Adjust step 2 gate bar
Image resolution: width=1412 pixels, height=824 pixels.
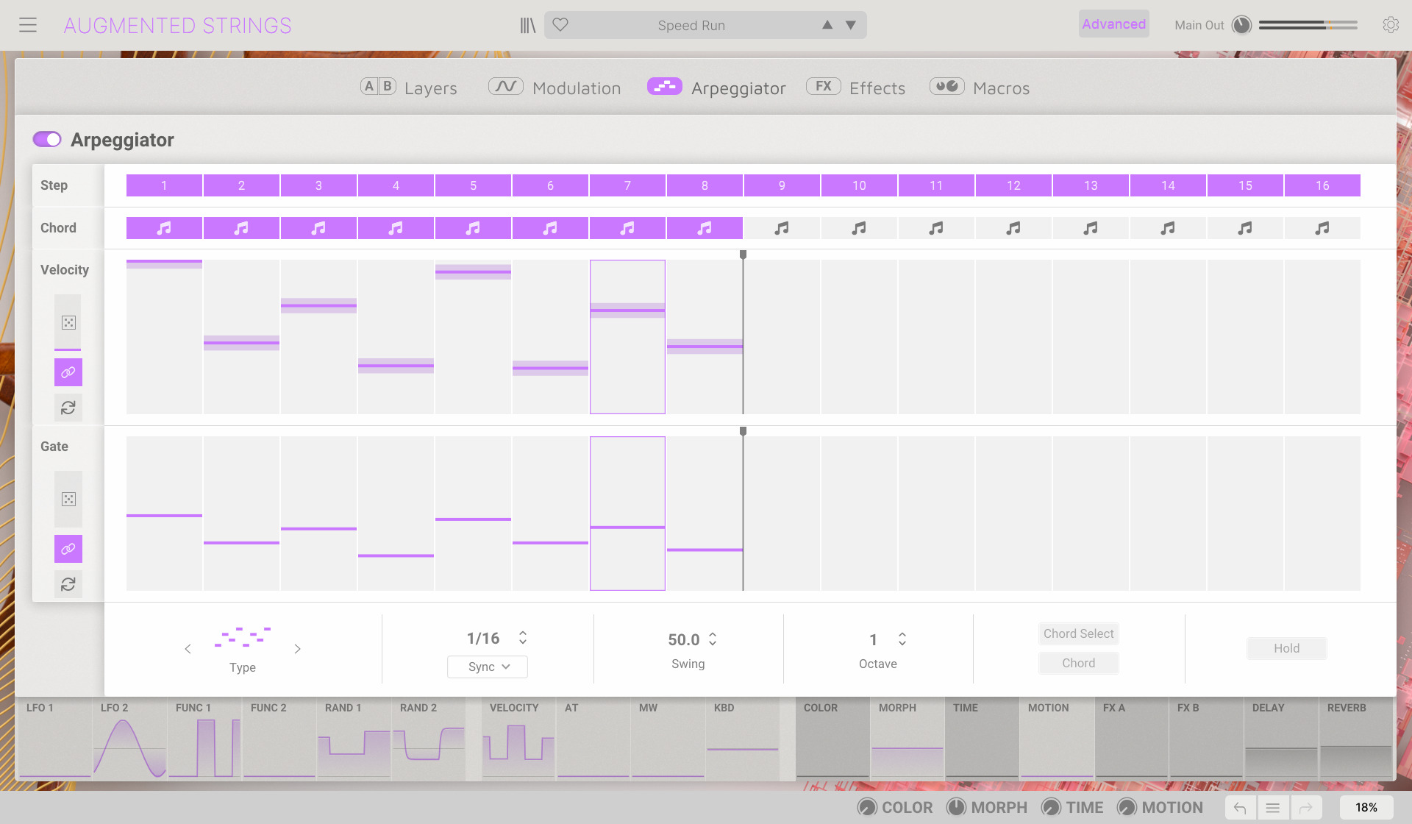(x=241, y=543)
